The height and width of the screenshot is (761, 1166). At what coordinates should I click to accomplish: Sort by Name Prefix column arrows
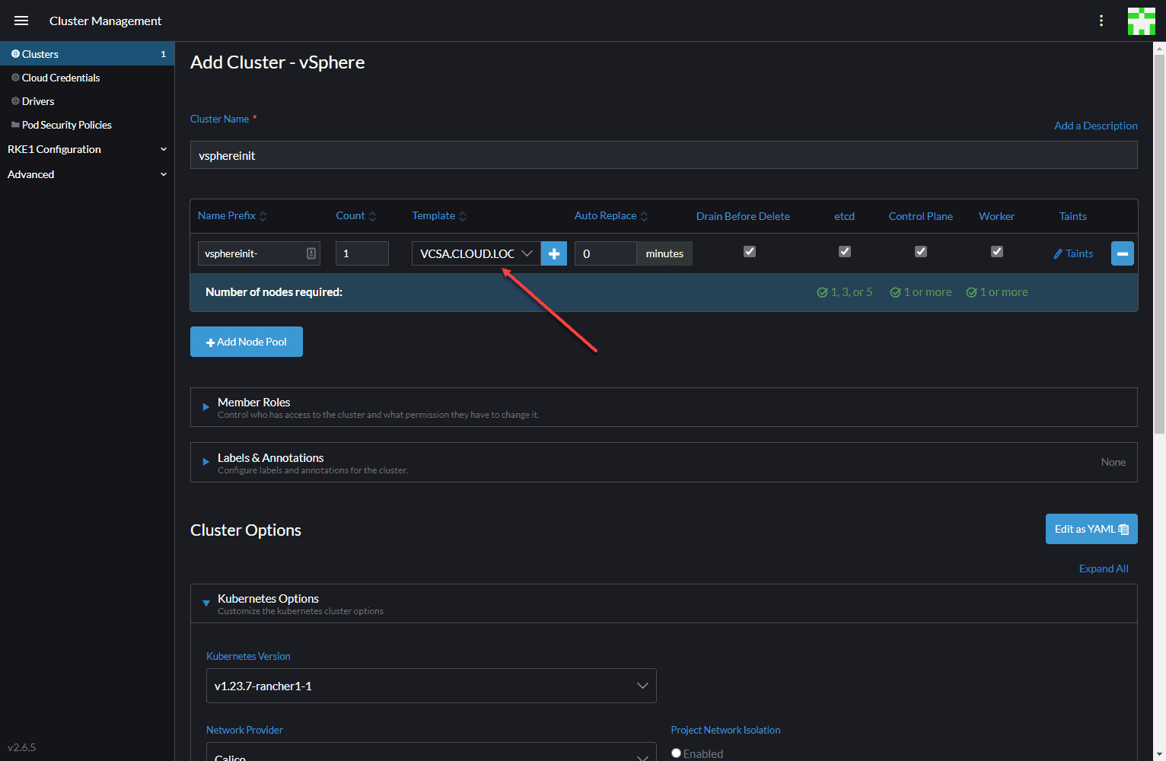coord(263,216)
